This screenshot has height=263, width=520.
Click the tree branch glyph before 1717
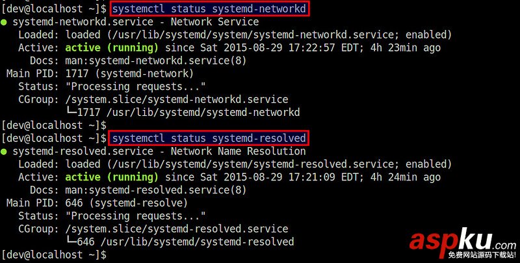coord(71,112)
